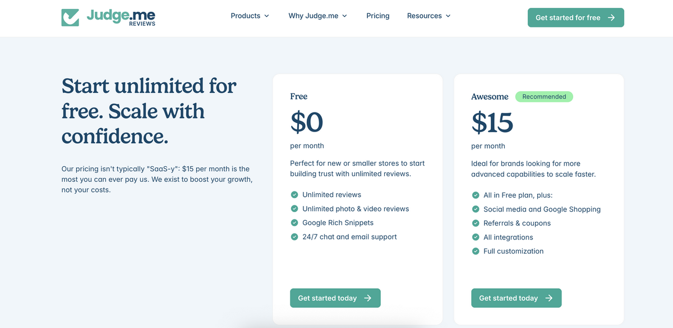The height and width of the screenshot is (328, 673).
Task: Click the Recommended badge next to Awesome
Action: [x=544, y=96]
